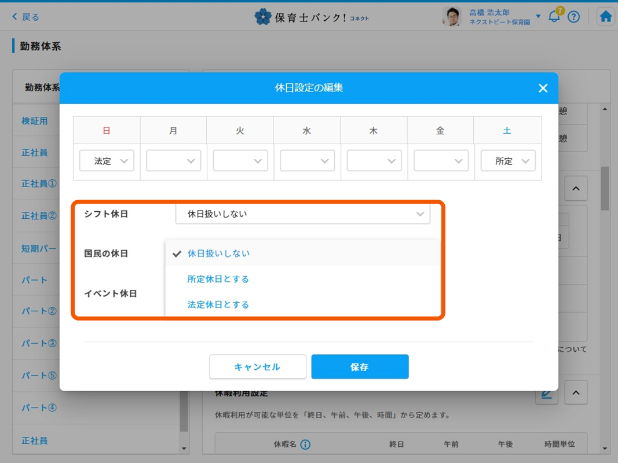This screenshot has width=618, height=463.
Task: Click the help question mark icon
Action: click(573, 17)
